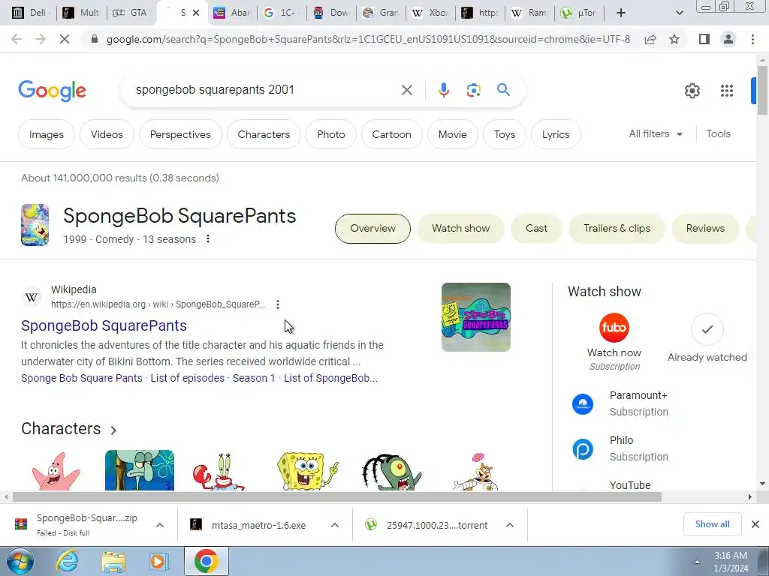Filter results by Videos
This screenshot has width=769, height=576.
(107, 134)
